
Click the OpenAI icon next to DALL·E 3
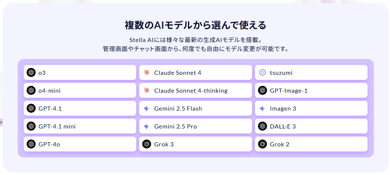[262, 126]
